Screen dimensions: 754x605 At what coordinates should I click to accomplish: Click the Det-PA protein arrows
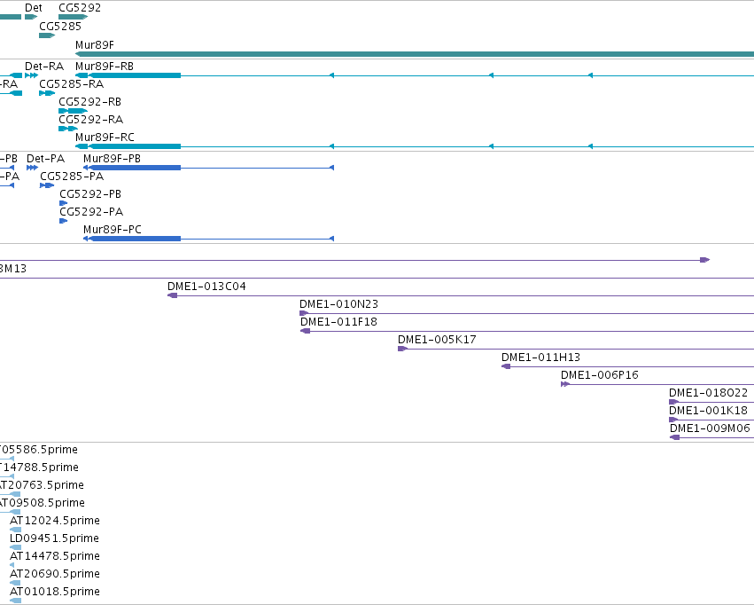32,168
